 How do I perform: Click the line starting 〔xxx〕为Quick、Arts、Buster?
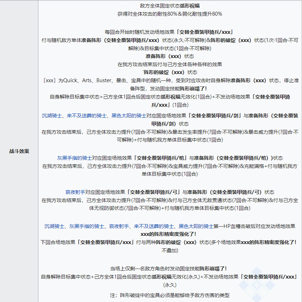(170, 80)
